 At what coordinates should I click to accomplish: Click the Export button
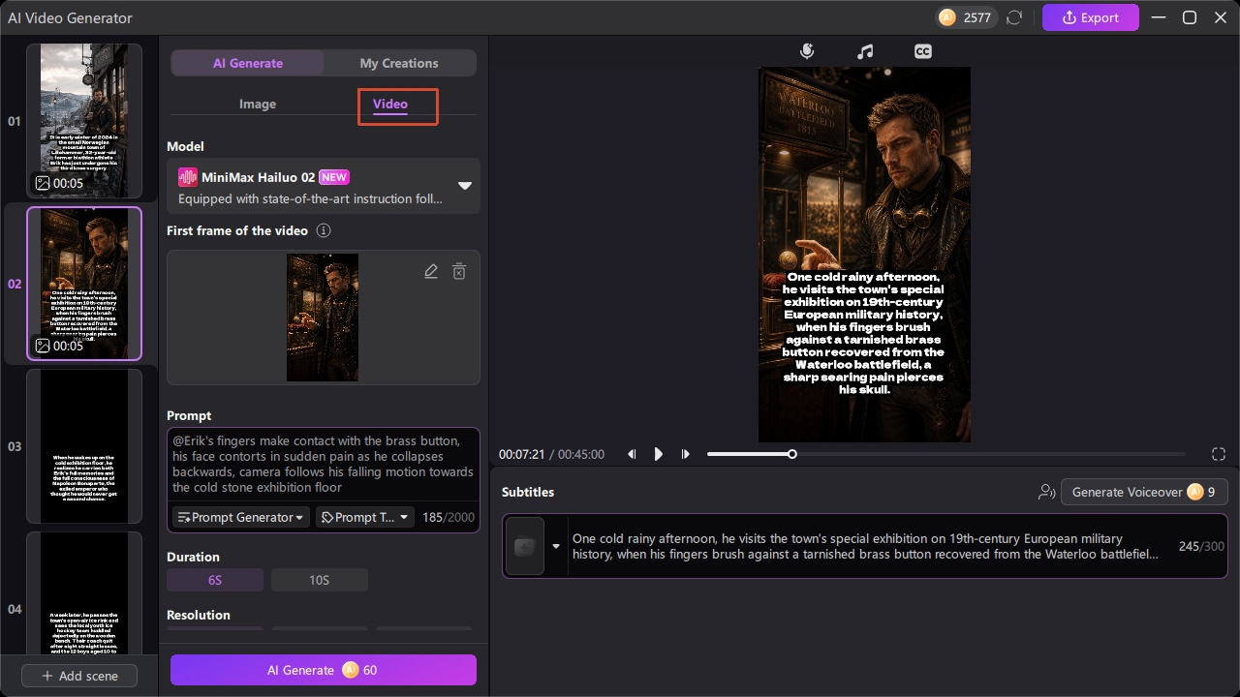point(1091,17)
